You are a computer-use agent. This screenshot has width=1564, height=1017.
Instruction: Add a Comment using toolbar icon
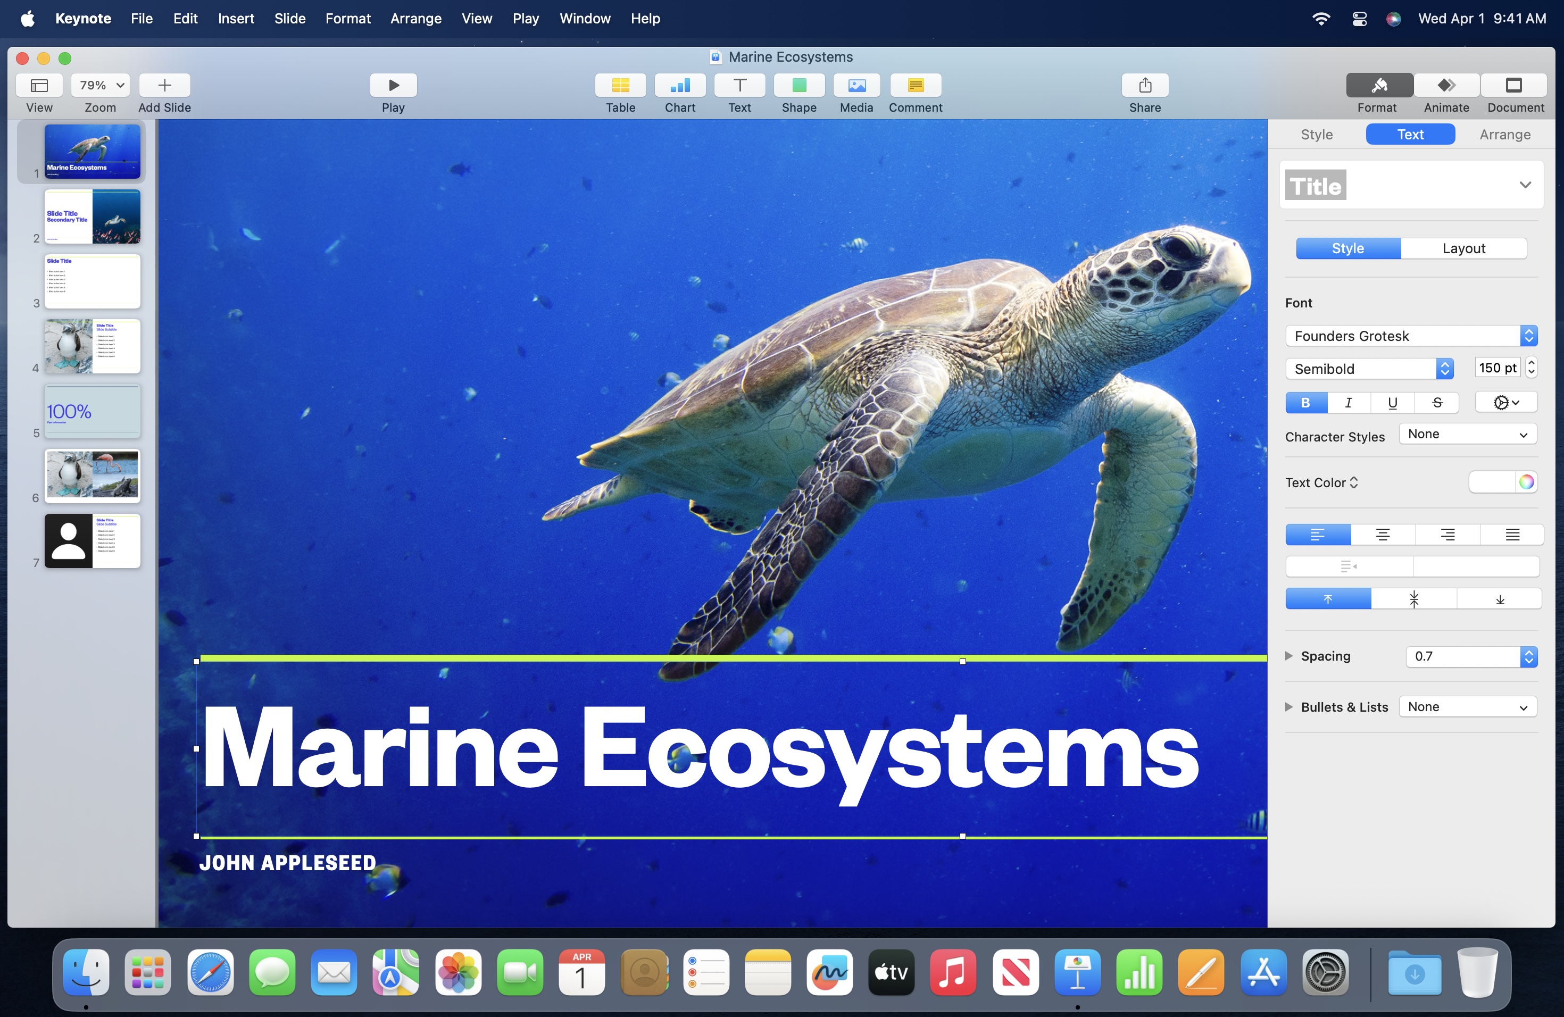coord(915,86)
